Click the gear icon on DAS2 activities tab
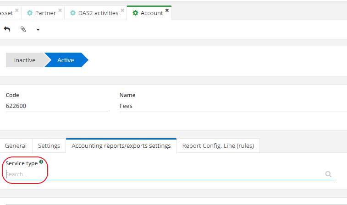This screenshot has width=347, height=205. point(73,13)
